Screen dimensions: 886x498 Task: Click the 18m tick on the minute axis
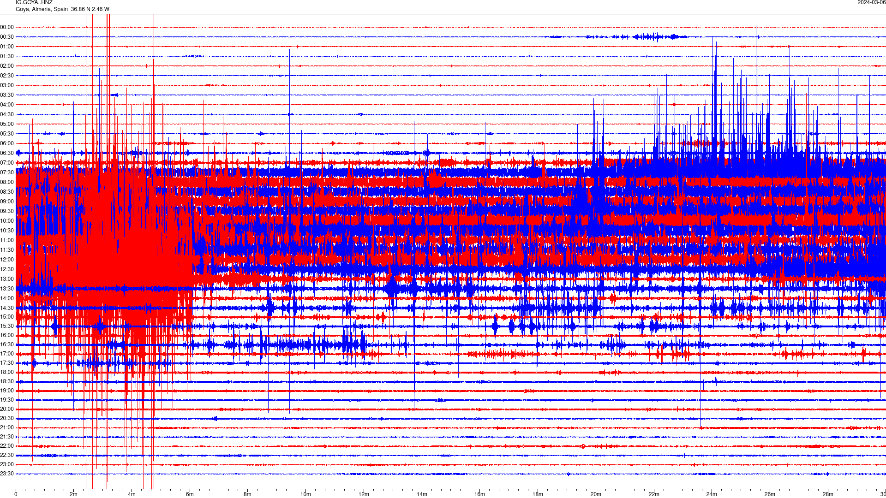point(538,494)
